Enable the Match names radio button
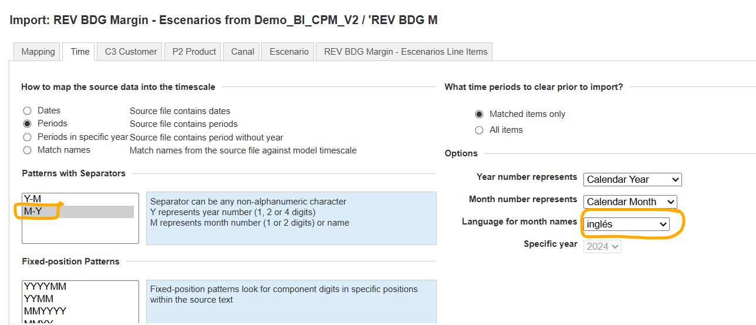756x325 pixels. (x=27, y=150)
